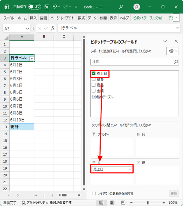Select the Normal view grid icon
Viewport: 183px width, 206px height.
pos(101,203)
